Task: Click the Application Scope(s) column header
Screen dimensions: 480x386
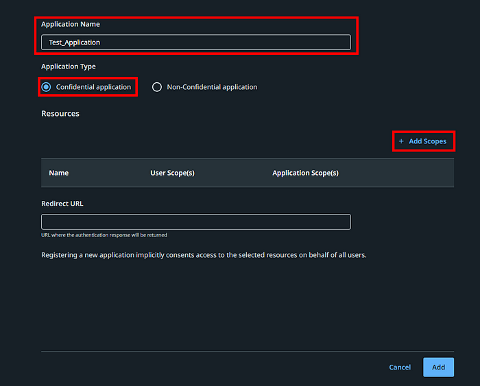Action: point(306,173)
